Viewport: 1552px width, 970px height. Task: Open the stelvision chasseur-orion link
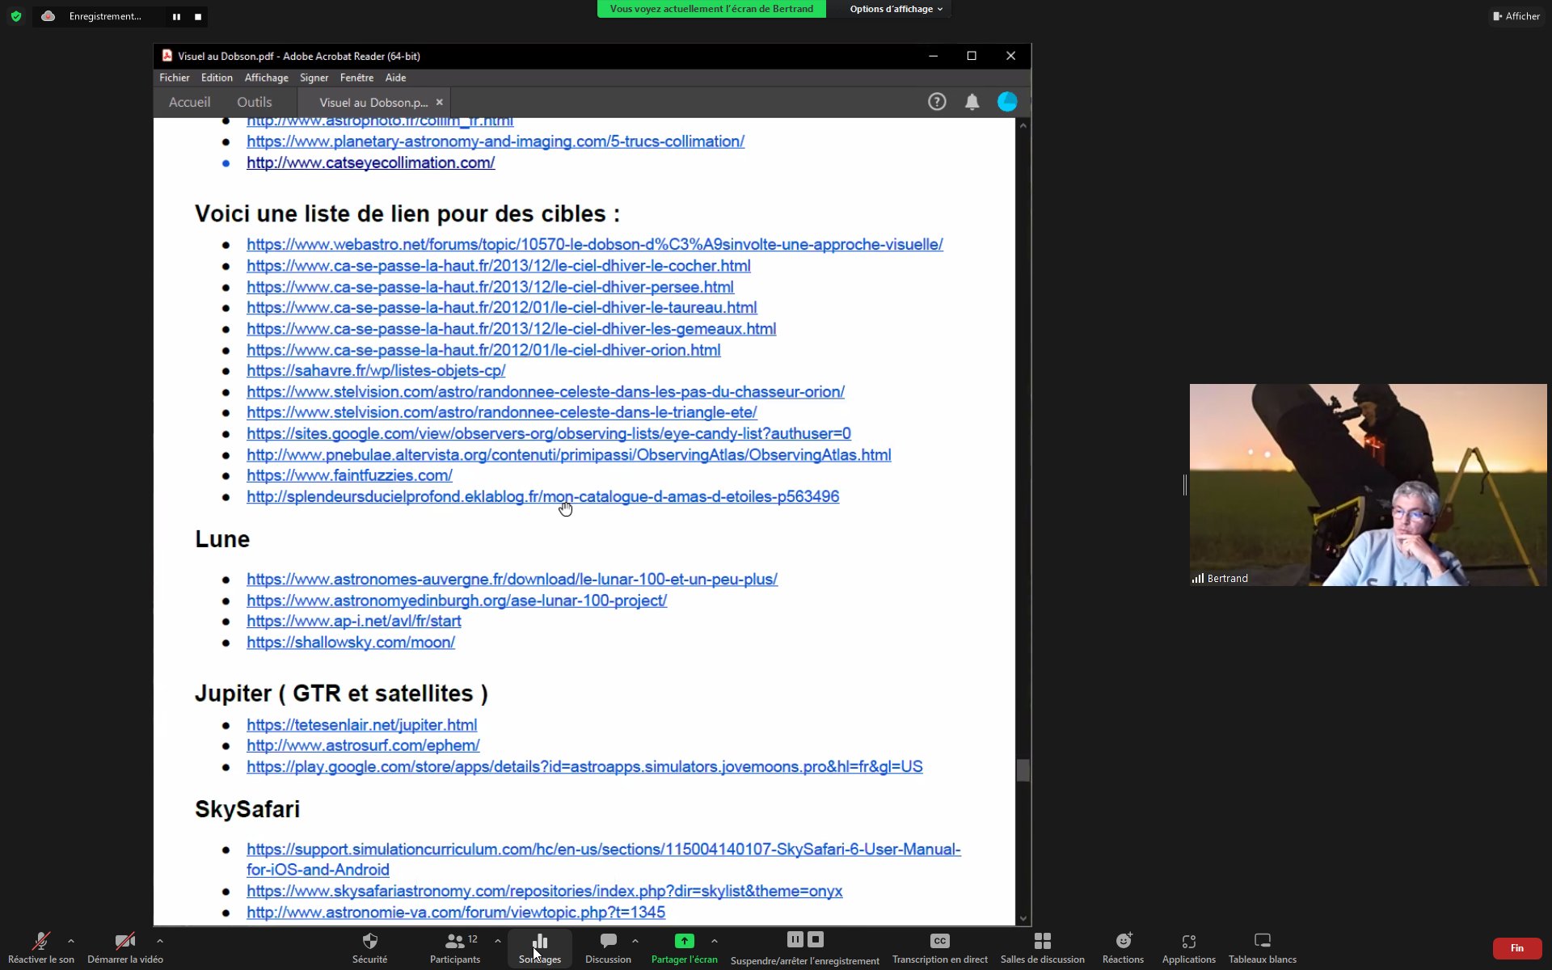click(x=546, y=392)
